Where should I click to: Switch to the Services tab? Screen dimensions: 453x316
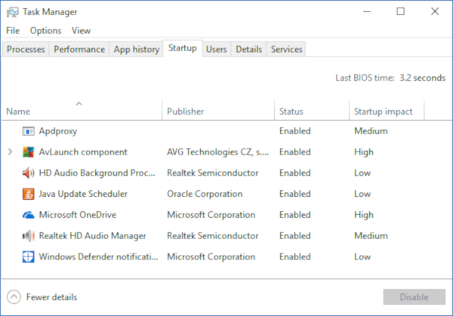287,49
